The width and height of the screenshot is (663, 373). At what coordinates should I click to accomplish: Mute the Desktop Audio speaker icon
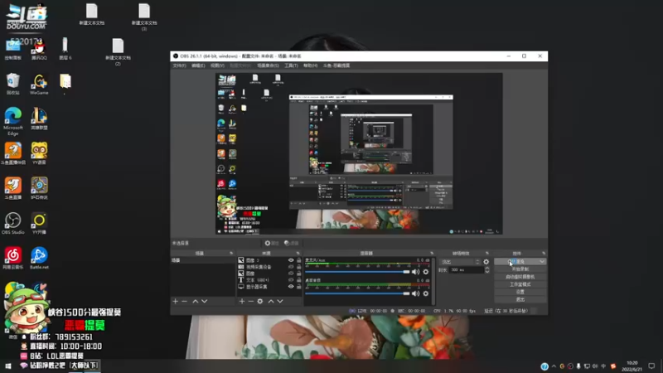tap(416, 293)
